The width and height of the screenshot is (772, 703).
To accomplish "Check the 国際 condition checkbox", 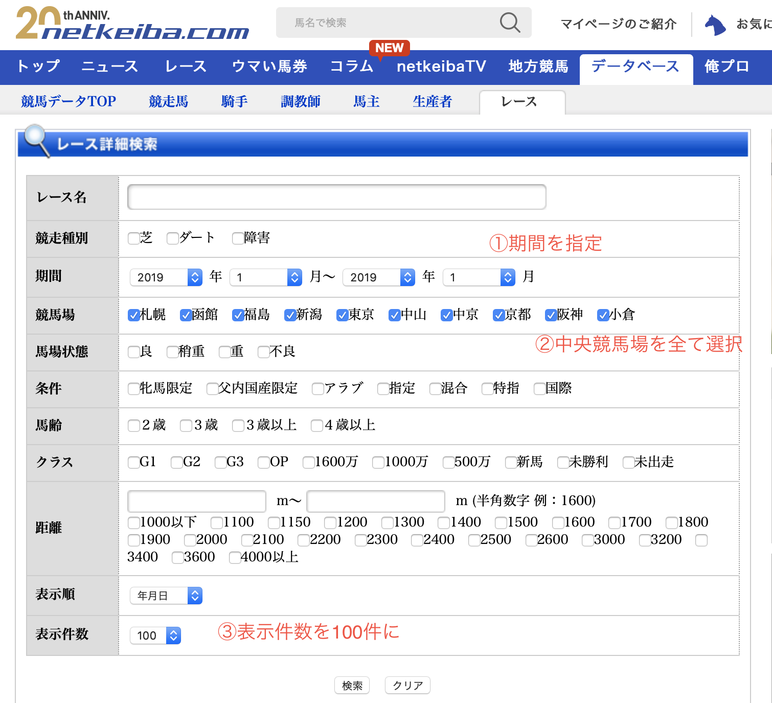I will [539, 389].
